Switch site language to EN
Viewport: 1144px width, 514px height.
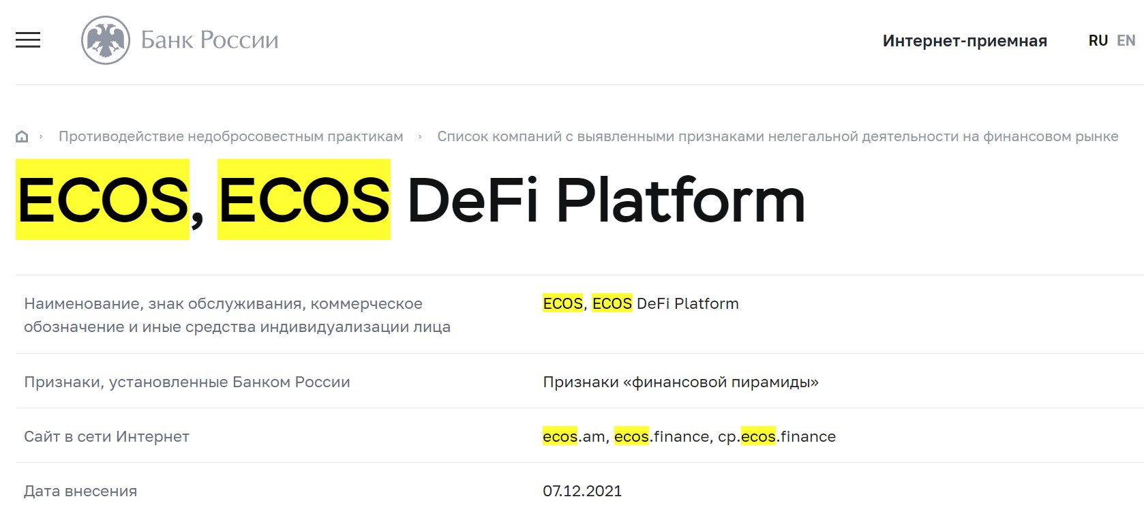pyautogui.click(x=1126, y=41)
